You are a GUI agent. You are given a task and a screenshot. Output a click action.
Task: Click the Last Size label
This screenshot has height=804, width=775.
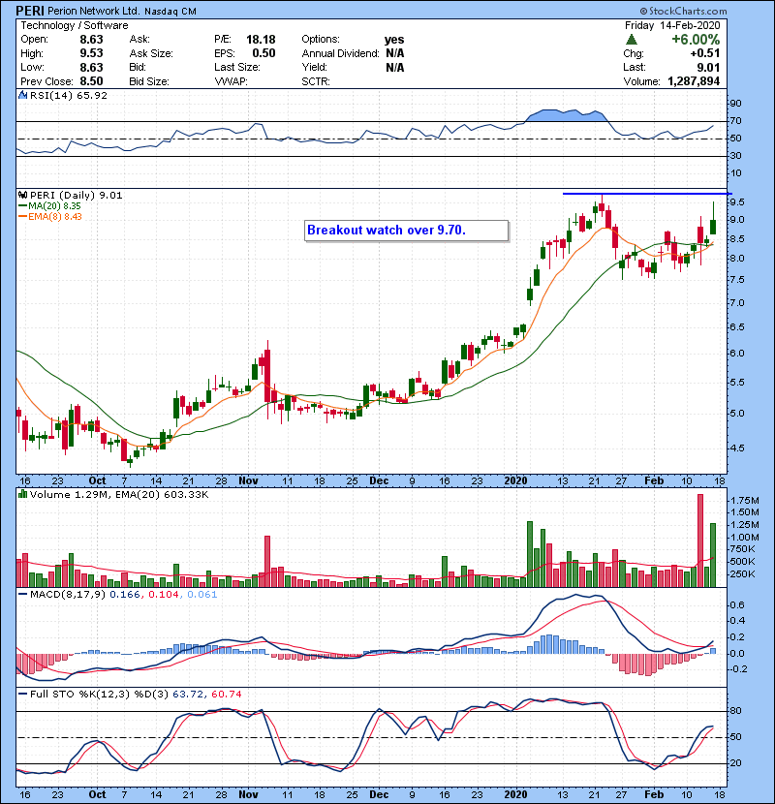coord(237,67)
